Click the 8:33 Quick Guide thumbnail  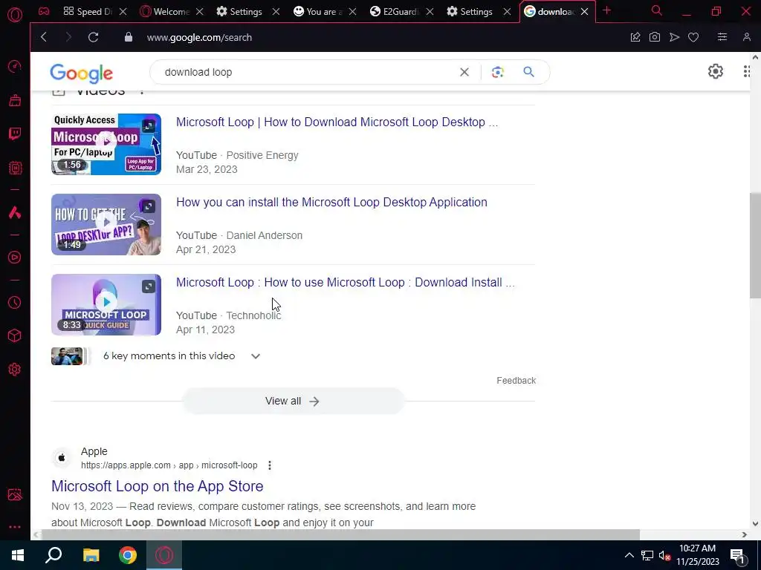coord(106,305)
